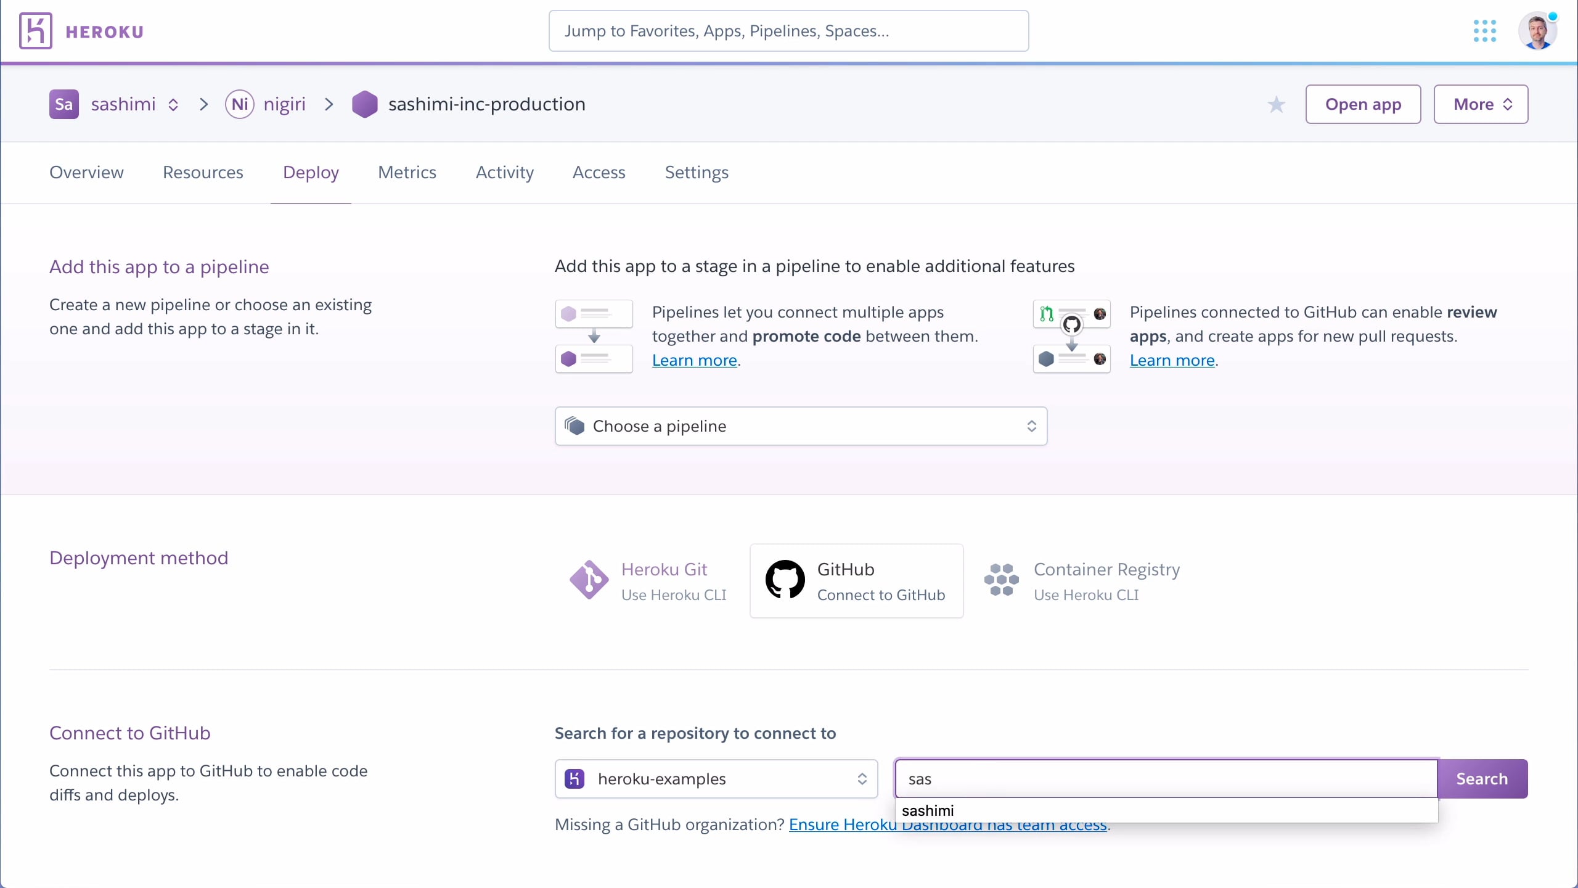
Task: Click the sashimi breadcrumb team name
Action: point(123,104)
